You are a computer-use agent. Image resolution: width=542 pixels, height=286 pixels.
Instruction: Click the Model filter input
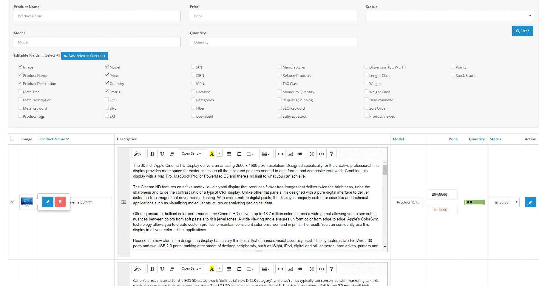(x=97, y=42)
